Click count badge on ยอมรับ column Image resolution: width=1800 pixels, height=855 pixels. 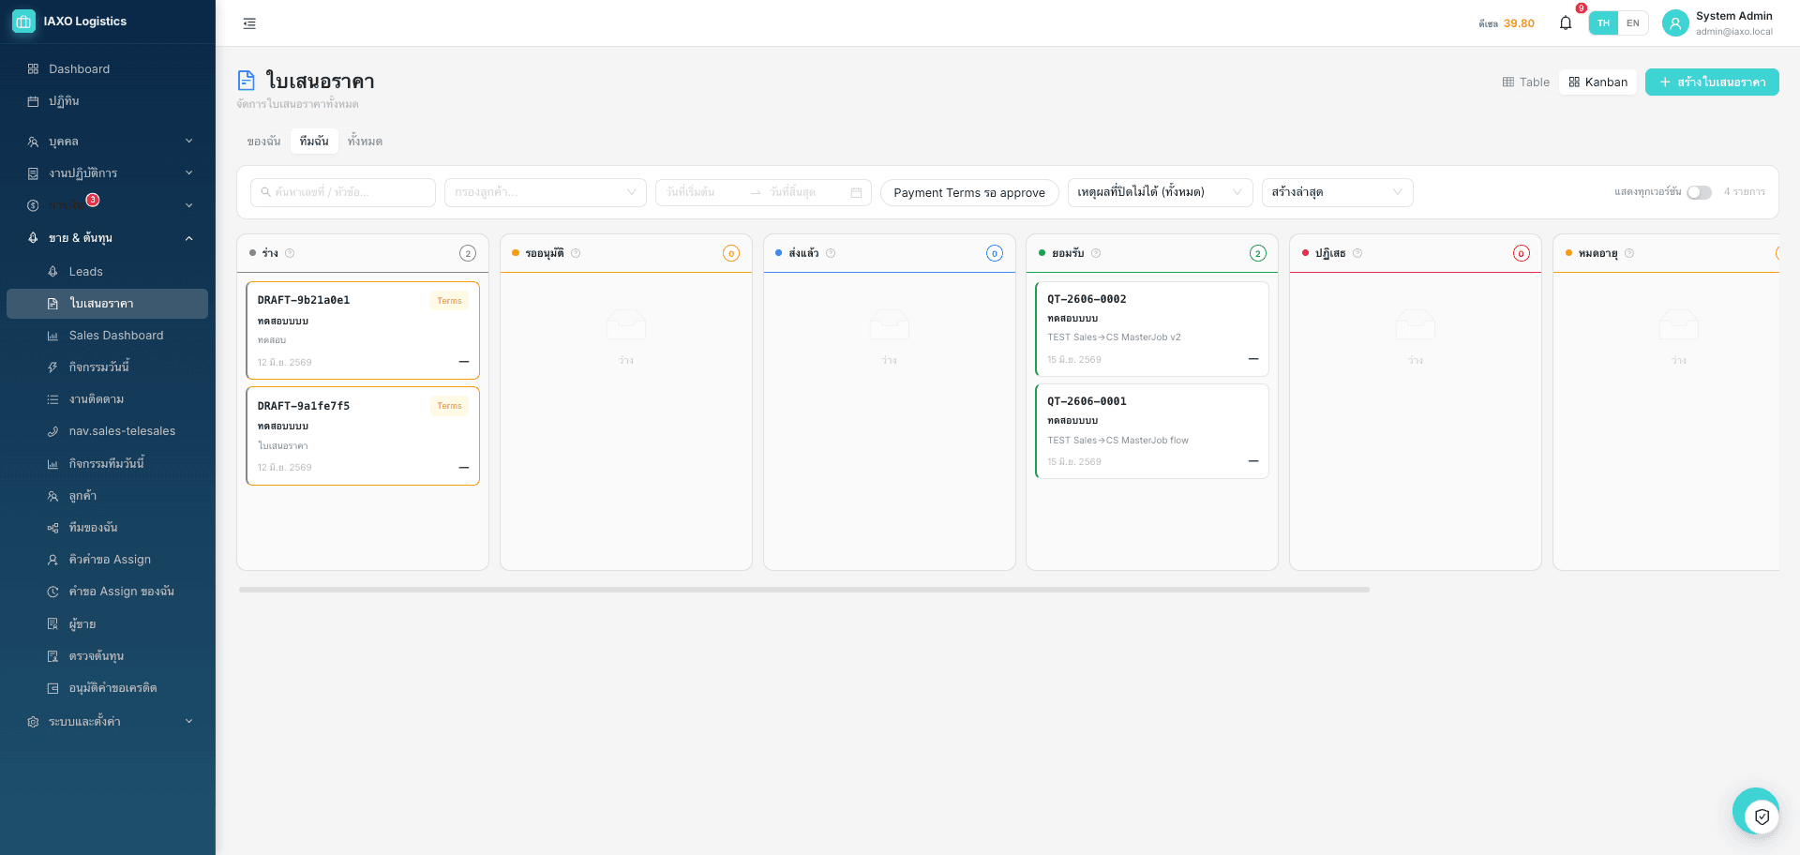[1258, 253]
